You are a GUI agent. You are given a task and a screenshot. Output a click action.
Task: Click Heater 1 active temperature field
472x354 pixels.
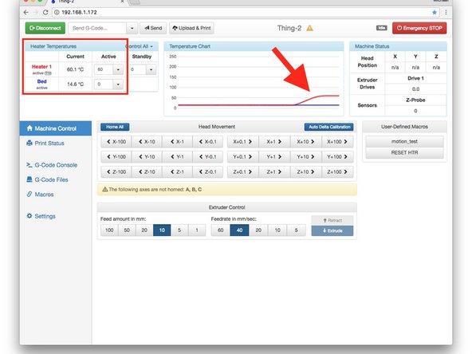[x=104, y=69]
